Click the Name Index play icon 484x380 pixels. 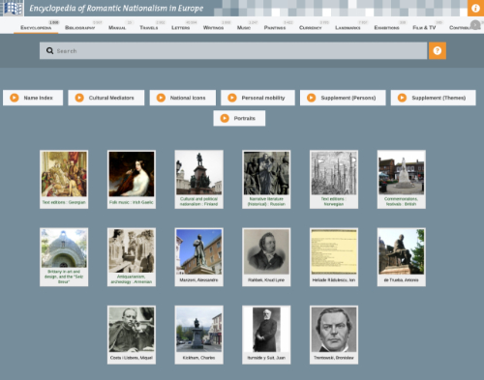15,98
